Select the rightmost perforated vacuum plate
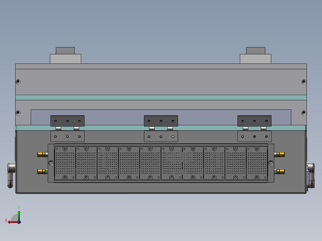This screenshot has height=241, width=322. point(257,163)
